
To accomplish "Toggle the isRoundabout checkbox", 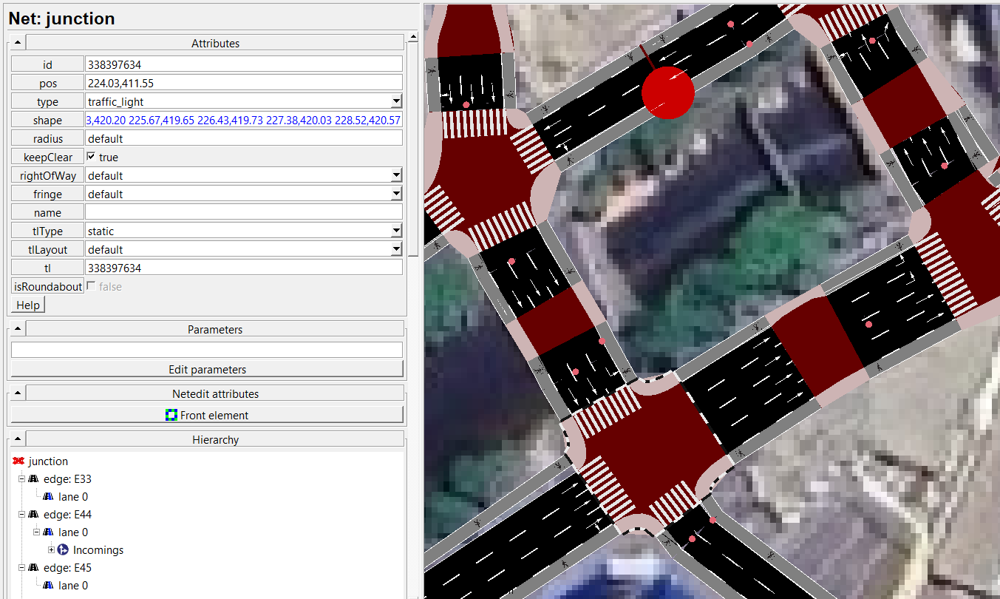I will click(x=91, y=286).
